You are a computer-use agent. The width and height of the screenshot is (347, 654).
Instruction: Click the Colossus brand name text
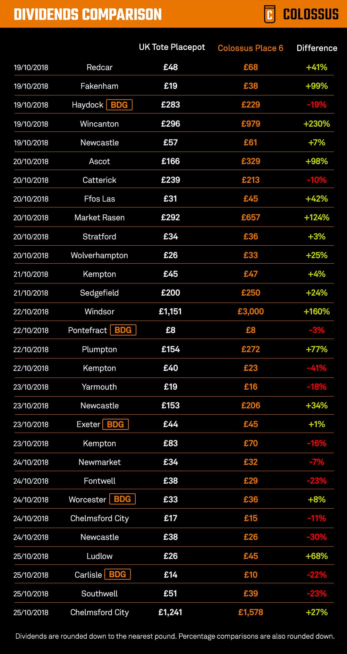pos(311,14)
